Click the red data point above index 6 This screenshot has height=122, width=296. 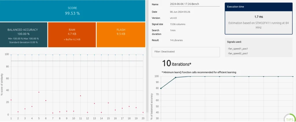(46, 101)
